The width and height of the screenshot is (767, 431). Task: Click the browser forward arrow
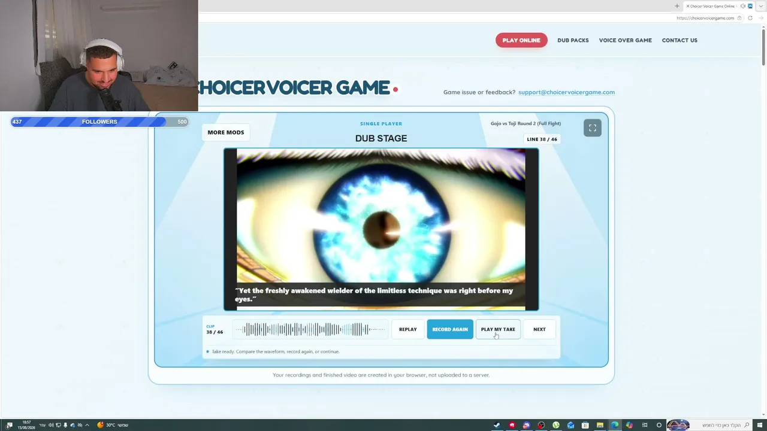(x=760, y=18)
